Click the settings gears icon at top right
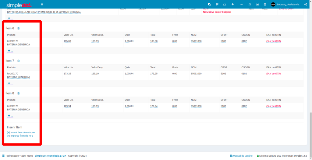Viewport: 312px width, 160px height. (x=306, y=4)
